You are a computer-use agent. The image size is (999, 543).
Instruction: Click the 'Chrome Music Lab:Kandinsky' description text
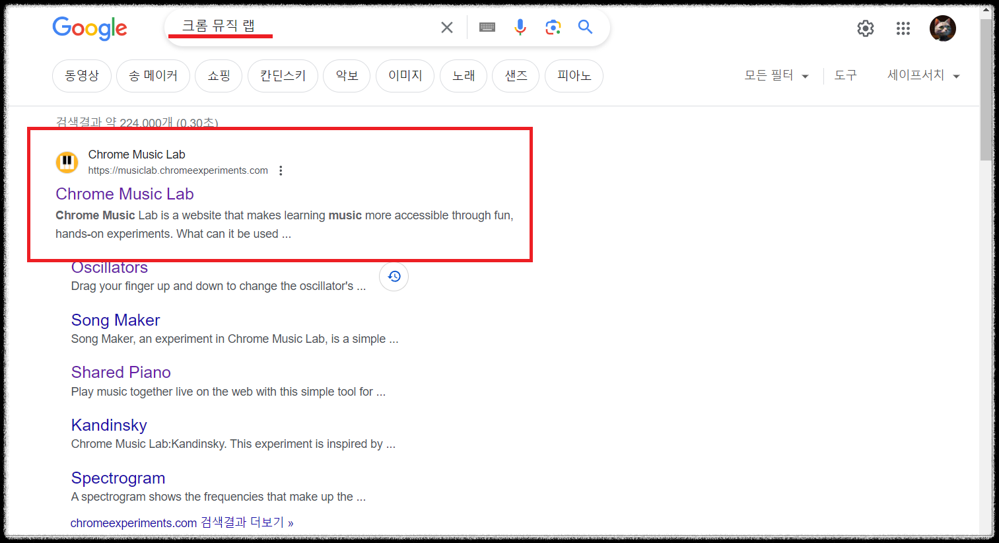(x=233, y=444)
